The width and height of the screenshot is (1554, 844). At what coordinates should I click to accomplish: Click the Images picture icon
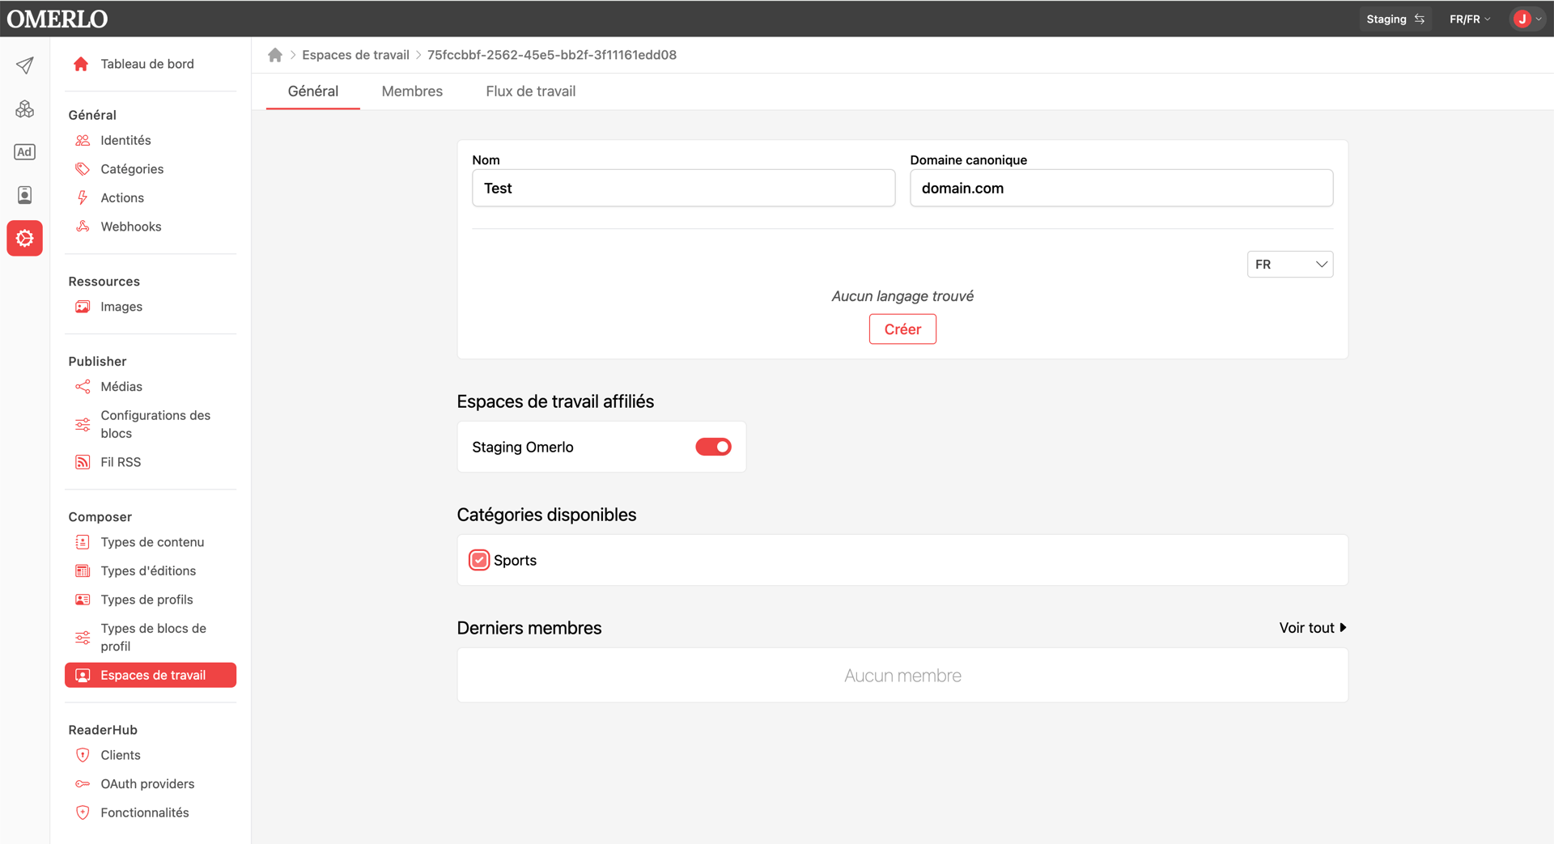(x=83, y=307)
